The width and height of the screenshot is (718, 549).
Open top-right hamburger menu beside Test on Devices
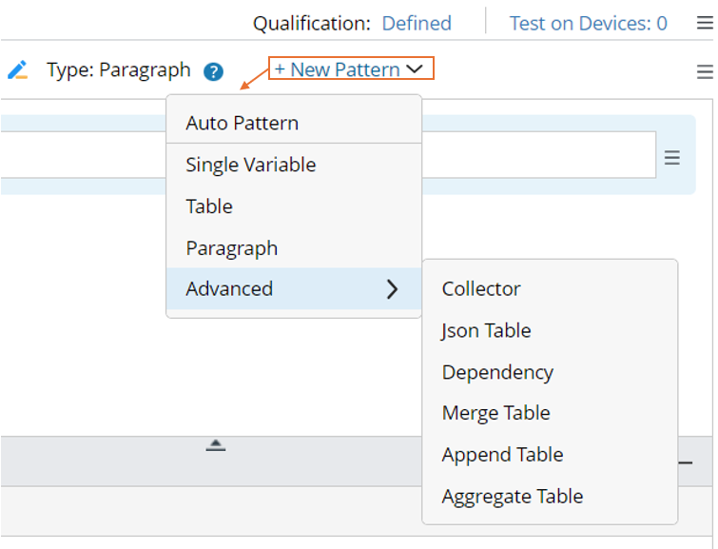(x=705, y=24)
